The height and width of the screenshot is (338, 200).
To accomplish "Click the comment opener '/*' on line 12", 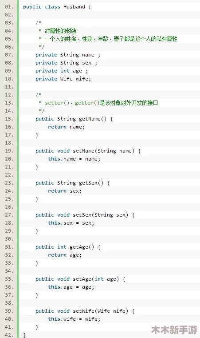I will [39, 95].
